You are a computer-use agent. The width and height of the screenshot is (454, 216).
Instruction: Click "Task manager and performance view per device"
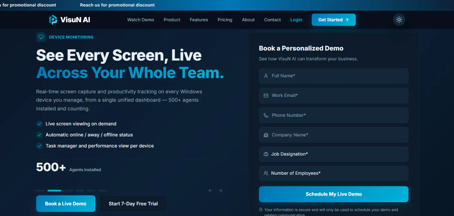tap(100, 146)
